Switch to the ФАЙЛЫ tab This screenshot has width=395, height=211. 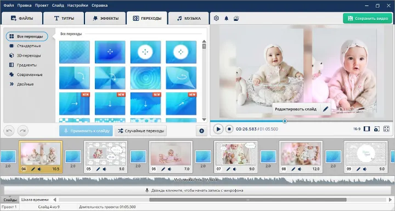point(21,18)
